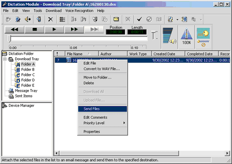This screenshot has width=232, height=164.
Task: Open the volume speaker control icon
Action: 169,36
